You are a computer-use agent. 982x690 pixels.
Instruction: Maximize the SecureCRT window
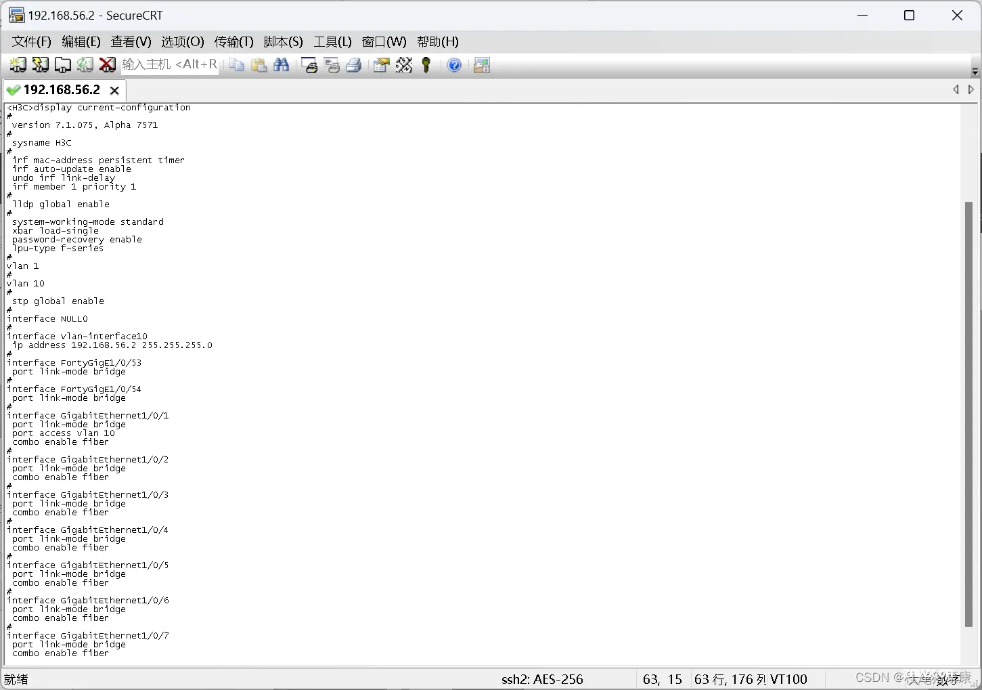pos(909,15)
